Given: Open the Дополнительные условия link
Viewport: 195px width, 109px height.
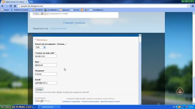Looking at the screenshot, I should coord(110,101).
